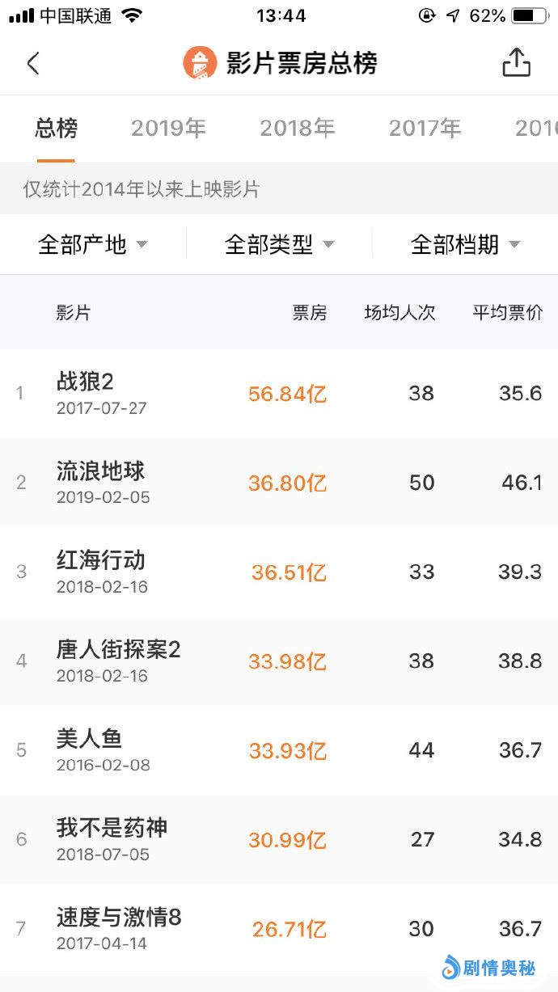Switch to the 2019年 tab

[168, 128]
